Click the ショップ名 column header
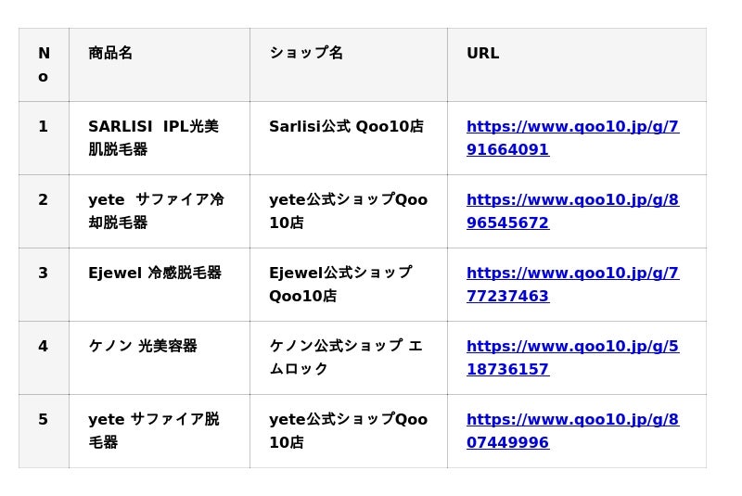Viewport: 742px width, 496px height. [306, 54]
